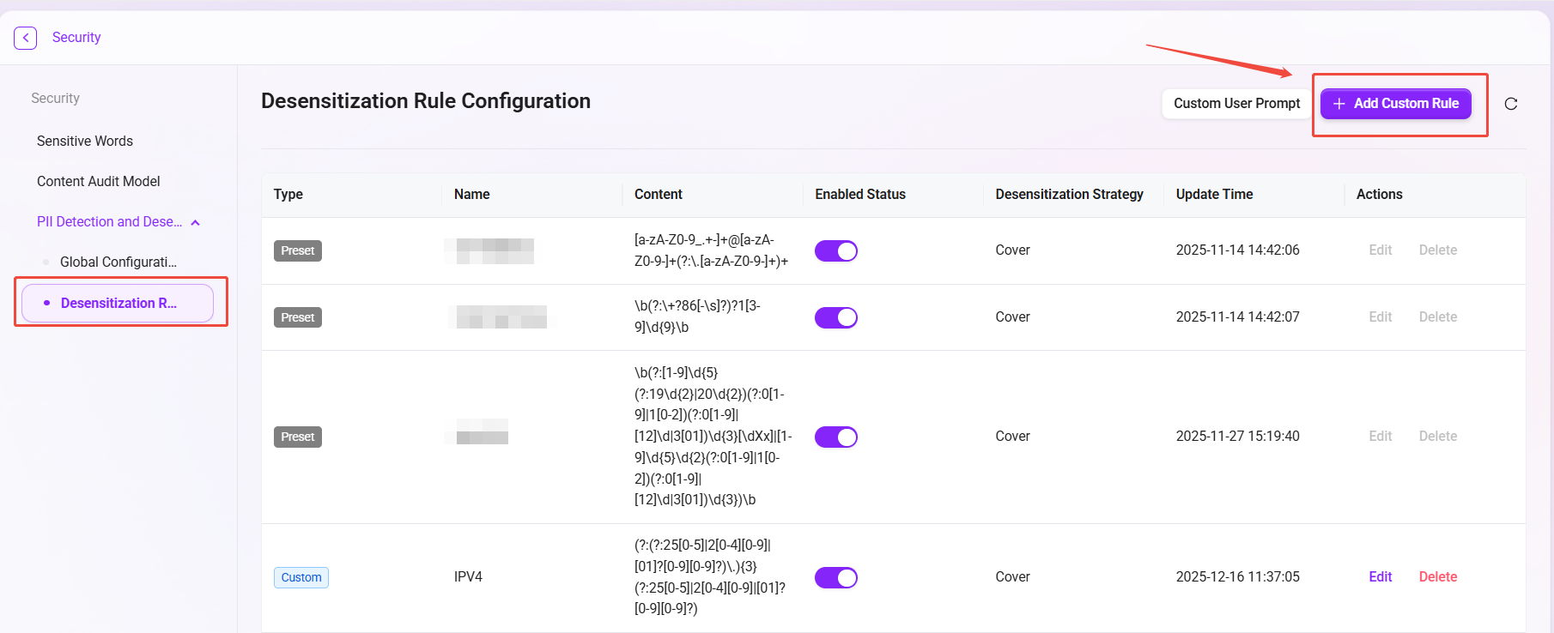Open Sensitive Words in the sidebar

point(85,141)
